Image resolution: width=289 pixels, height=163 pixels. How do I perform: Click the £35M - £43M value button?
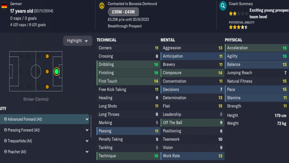coord(123,12)
